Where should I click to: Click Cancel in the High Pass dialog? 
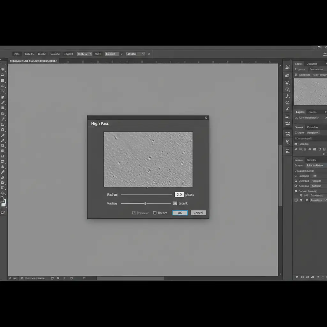click(198, 213)
